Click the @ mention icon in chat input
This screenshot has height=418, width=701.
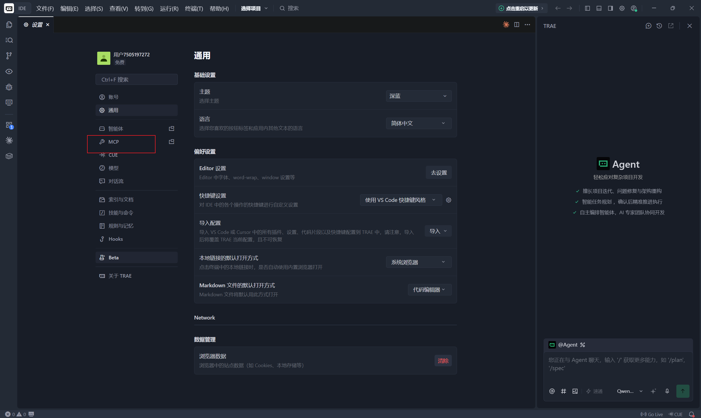(552, 391)
